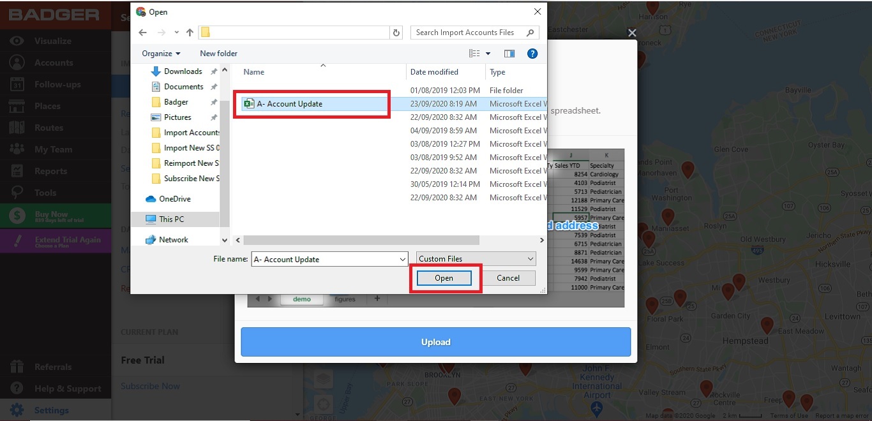Open Documents quick access folder
This screenshot has width=872, height=421.
coord(177,87)
